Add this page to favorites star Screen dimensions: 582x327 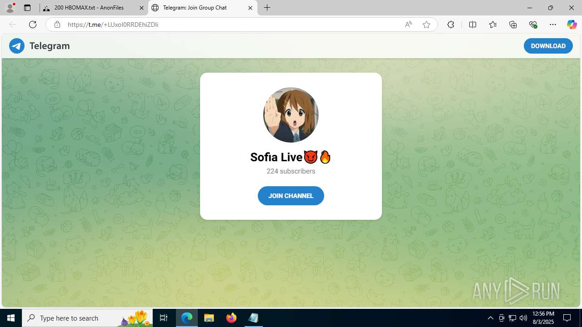[426, 25]
